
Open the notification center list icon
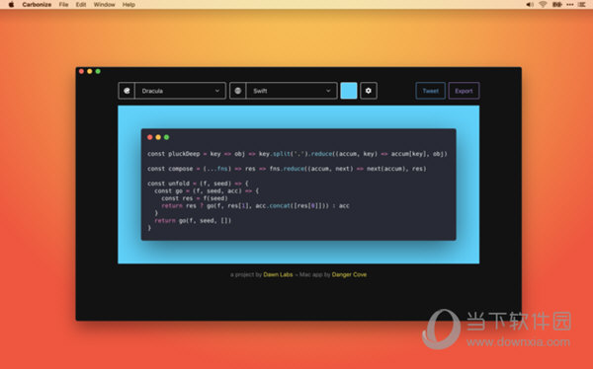tap(582, 5)
